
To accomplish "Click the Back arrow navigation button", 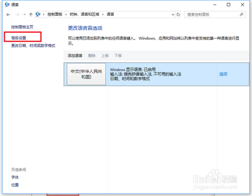I will click(8, 15).
